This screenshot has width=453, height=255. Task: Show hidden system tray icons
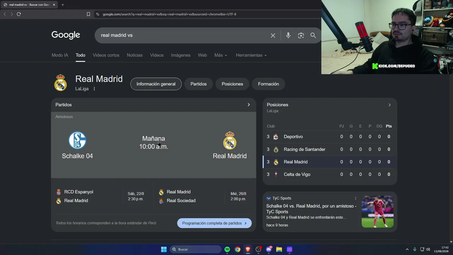click(407, 249)
